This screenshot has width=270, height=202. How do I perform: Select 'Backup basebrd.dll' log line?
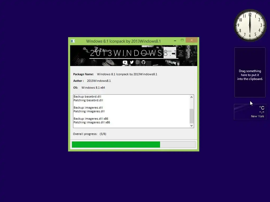(87, 97)
